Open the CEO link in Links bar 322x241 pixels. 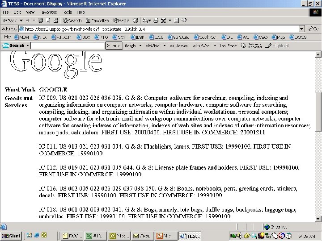pos(260,37)
